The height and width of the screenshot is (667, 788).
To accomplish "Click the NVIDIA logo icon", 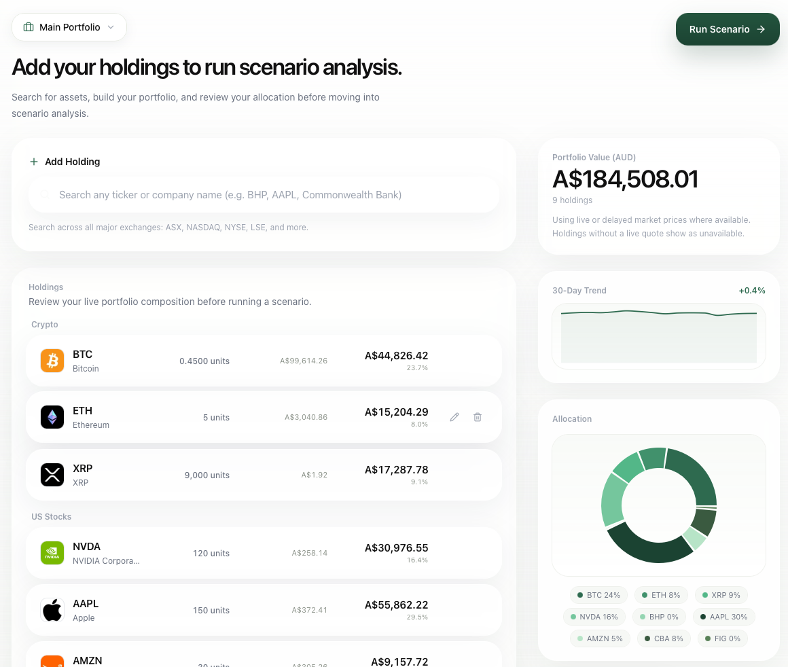I will pos(52,553).
